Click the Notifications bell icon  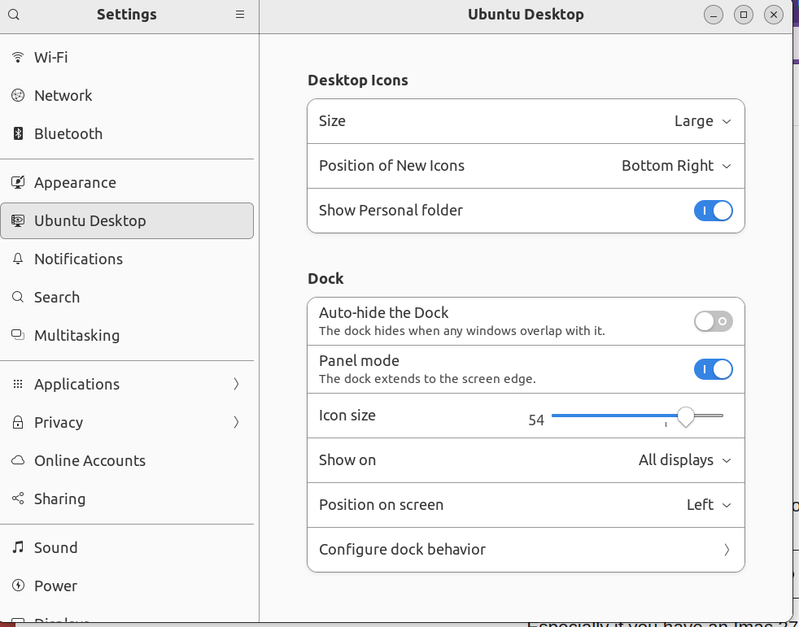(18, 259)
